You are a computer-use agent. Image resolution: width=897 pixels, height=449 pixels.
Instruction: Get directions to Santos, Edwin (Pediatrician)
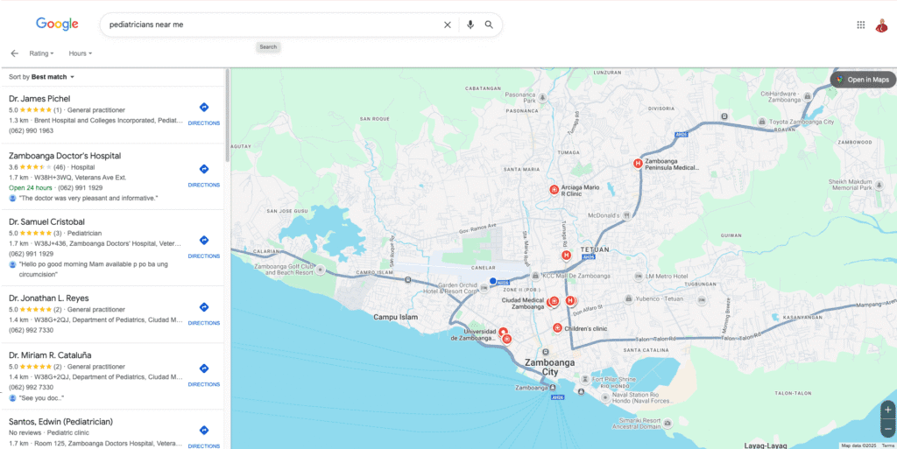pyautogui.click(x=203, y=437)
